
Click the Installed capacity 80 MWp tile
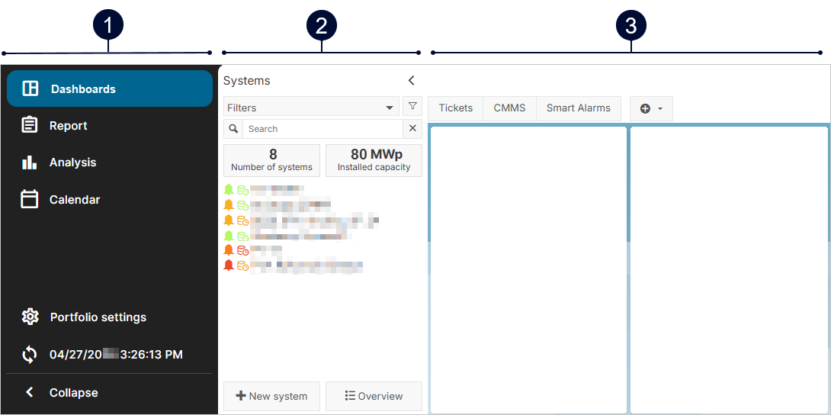tap(374, 160)
